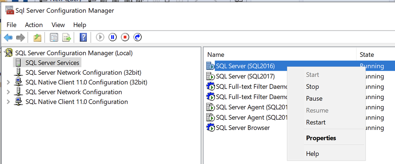Click the blue Help question mark icon

[83, 37]
